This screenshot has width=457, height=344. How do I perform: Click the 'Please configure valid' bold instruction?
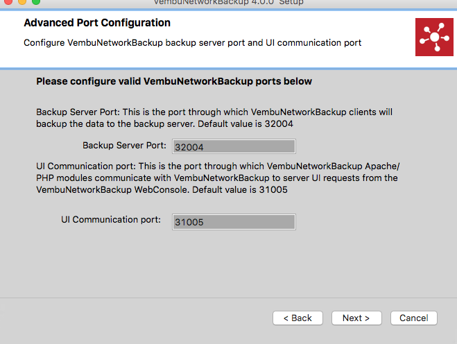[x=174, y=81]
